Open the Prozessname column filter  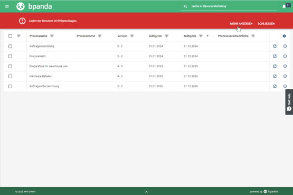click(52, 36)
